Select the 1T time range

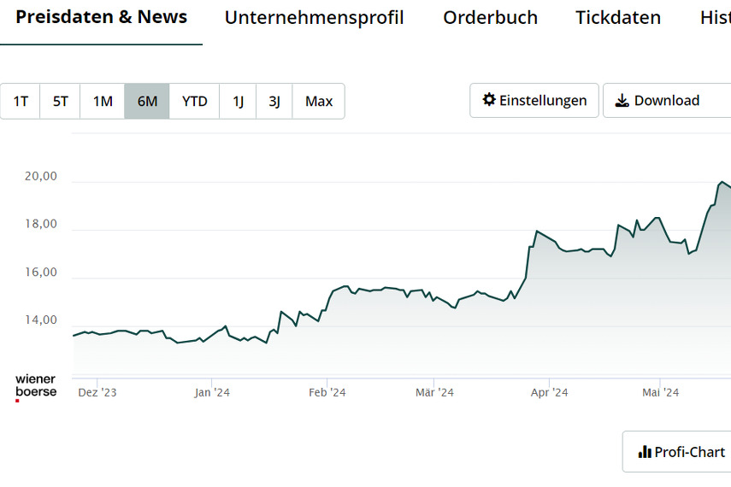click(x=20, y=101)
